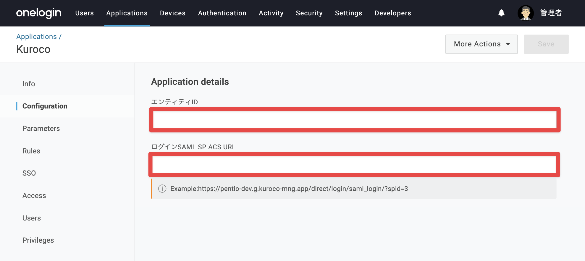Open the Settings menu
The width and height of the screenshot is (585, 261).
(349, 13)
